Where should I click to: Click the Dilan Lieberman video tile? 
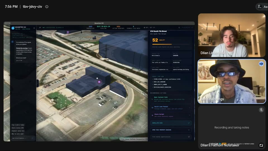click(x=232, y=35)
